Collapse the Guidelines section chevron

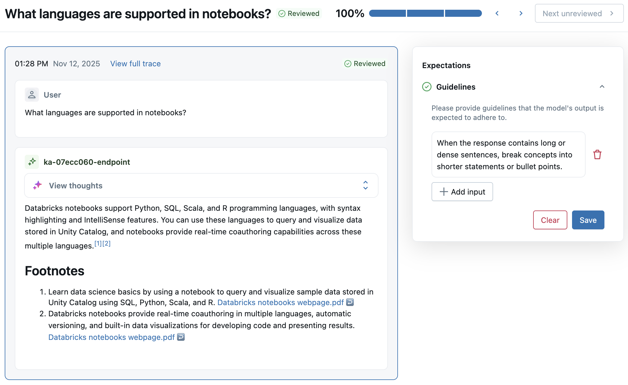602,87
